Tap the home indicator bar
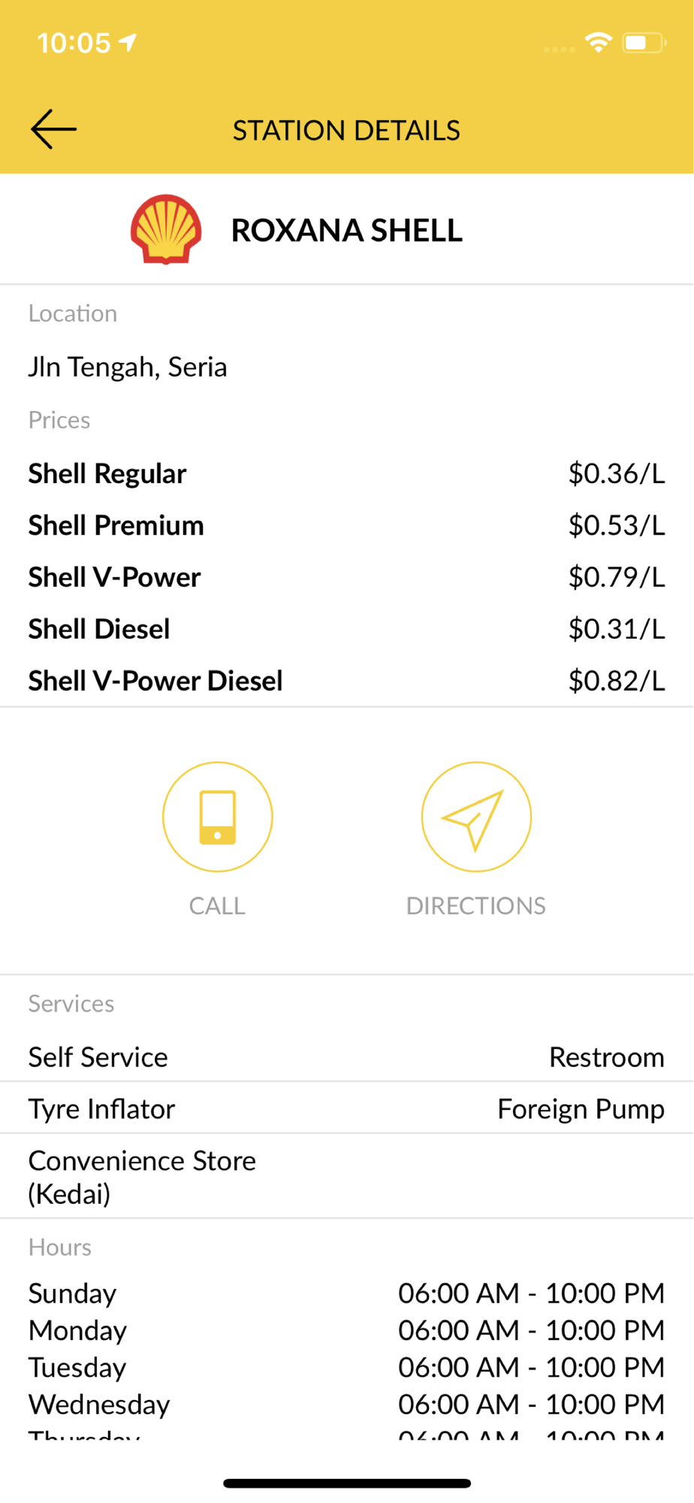 click(346, 1483)
